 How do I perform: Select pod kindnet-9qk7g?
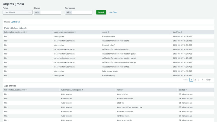coord(108,76)
